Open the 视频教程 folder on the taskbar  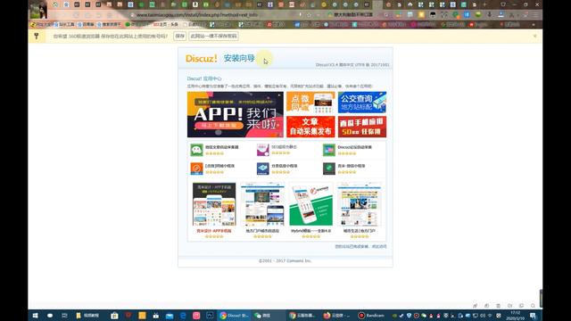pos(87,316)
